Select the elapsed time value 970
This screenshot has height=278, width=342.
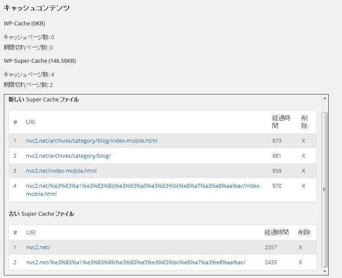click(277, 186)
